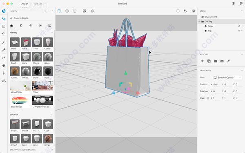
Task: Collapse the Identity assets section
Action: tap(52, 33)
